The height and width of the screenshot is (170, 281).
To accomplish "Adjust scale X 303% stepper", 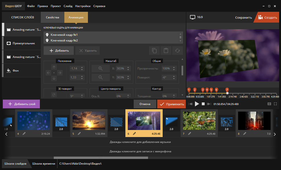I will (x=128, y=68).
